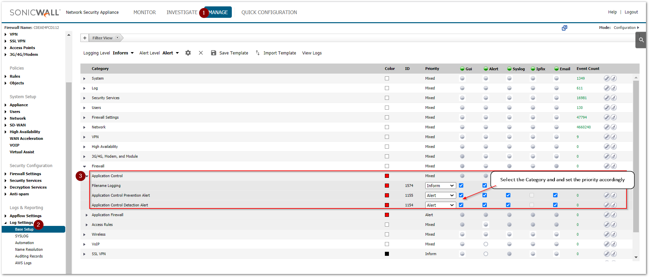The height and width of the screenshot is (277, 649).
Task: Select Base Setup in sidebar
Action: 33,229
